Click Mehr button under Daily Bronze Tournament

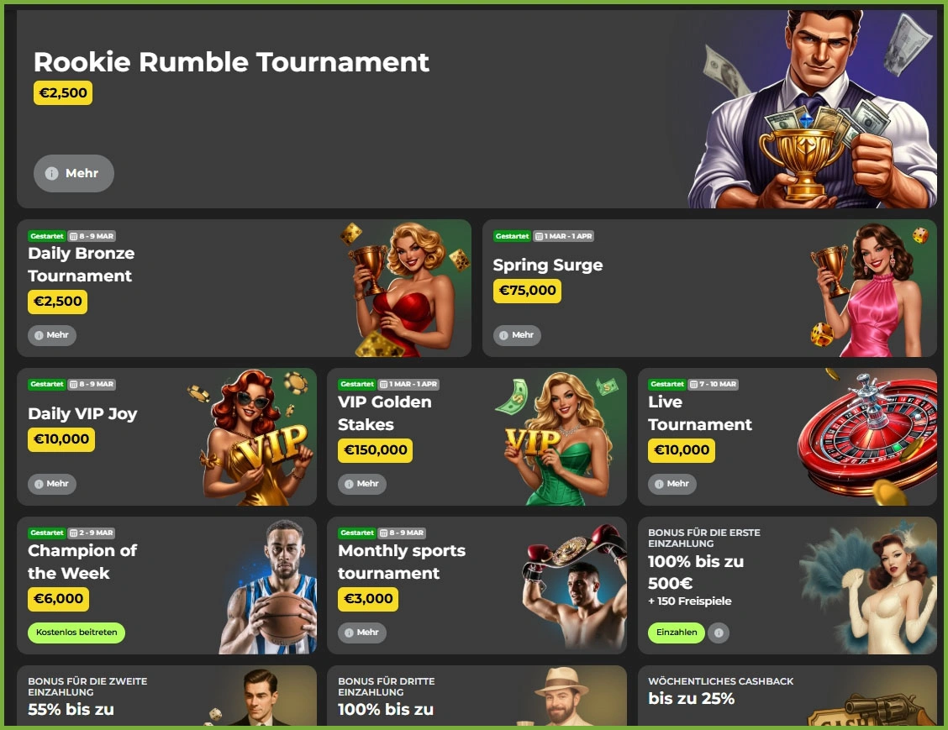[52, 335]
